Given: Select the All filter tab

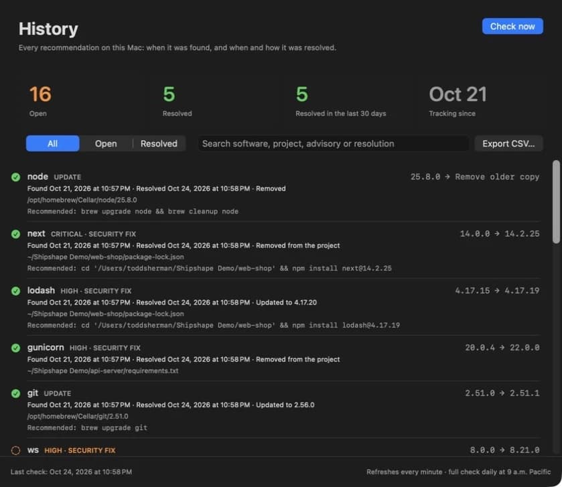Looking at the screenshot, I should [x=53, y=144].
